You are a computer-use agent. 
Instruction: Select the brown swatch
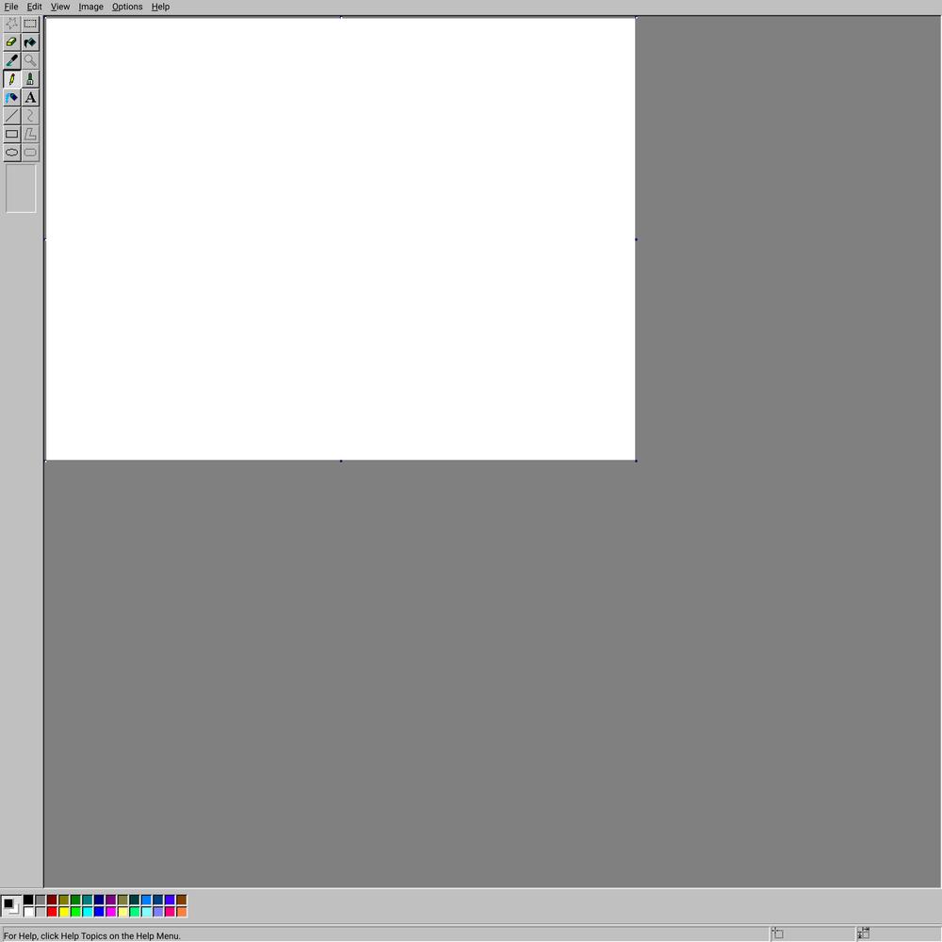tap(182, 900)
